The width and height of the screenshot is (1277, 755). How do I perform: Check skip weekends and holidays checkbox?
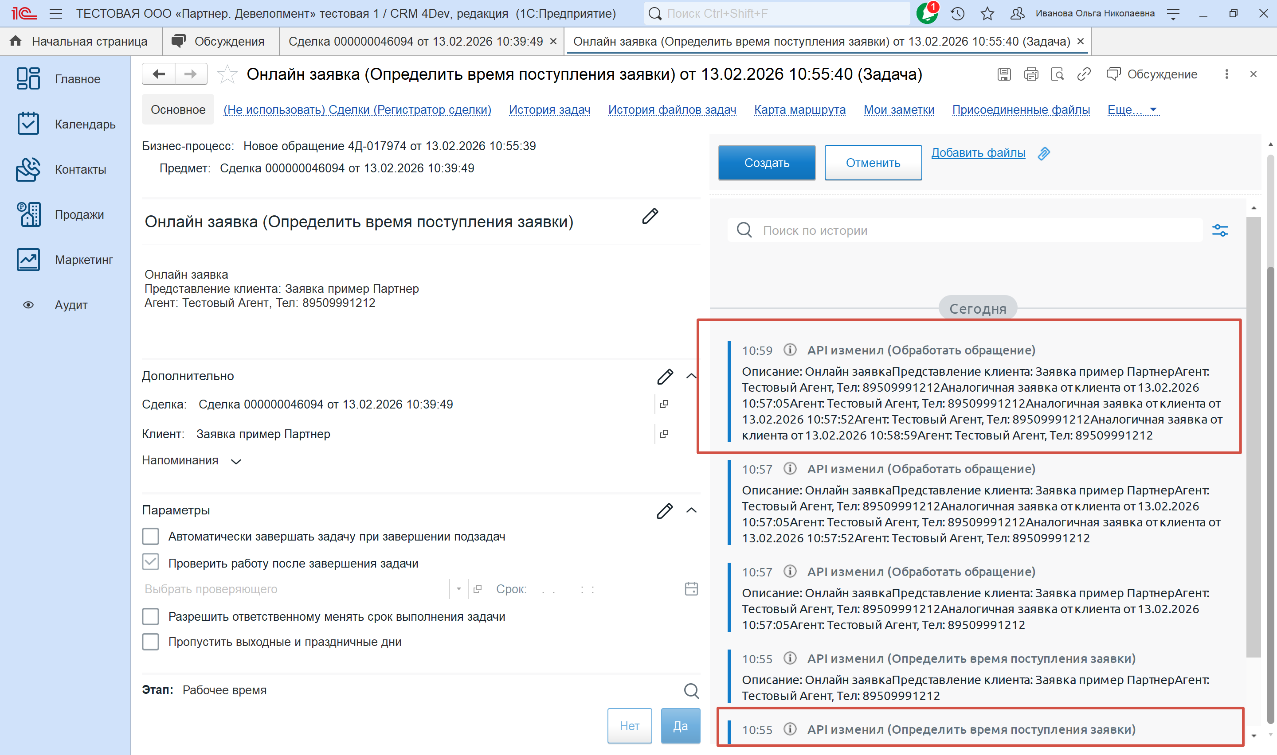pos(151,642)
